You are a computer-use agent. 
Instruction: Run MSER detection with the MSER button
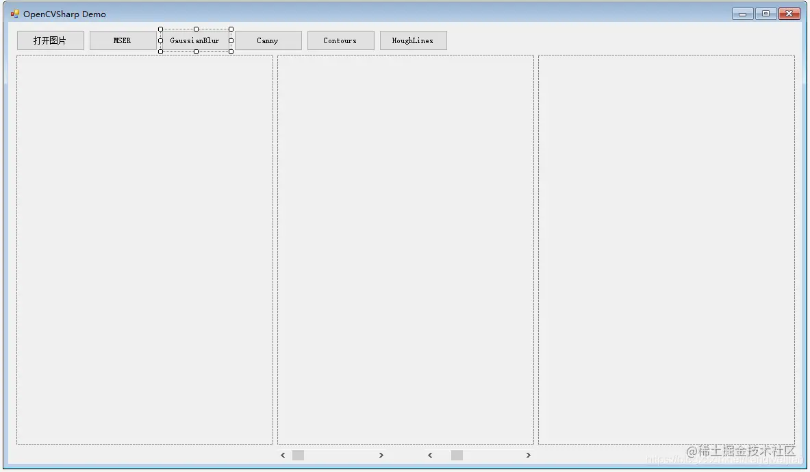click(x=122, y=40)
